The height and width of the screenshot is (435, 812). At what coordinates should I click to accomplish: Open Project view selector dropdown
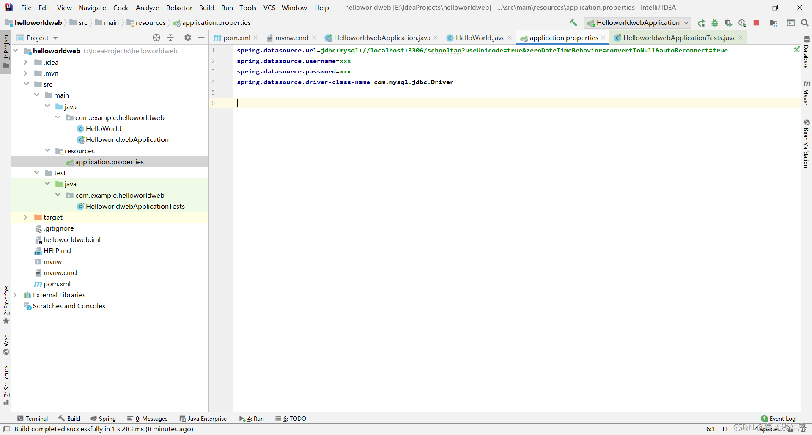coord(37,38)
